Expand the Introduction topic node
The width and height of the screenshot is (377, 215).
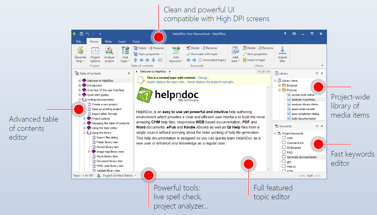click(x=80, y=85)
